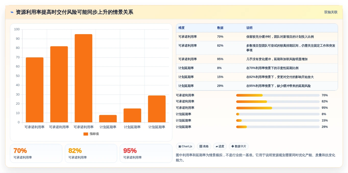Open the 82% 可承诺利用率 stat card
The image size is (348, 173).
coord(91,153)
